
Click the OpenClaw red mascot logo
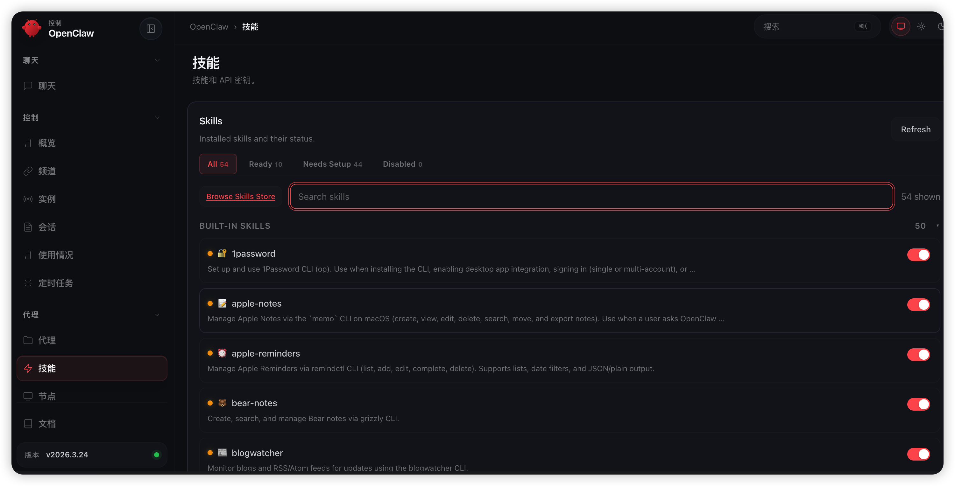[x=32, y=28]
